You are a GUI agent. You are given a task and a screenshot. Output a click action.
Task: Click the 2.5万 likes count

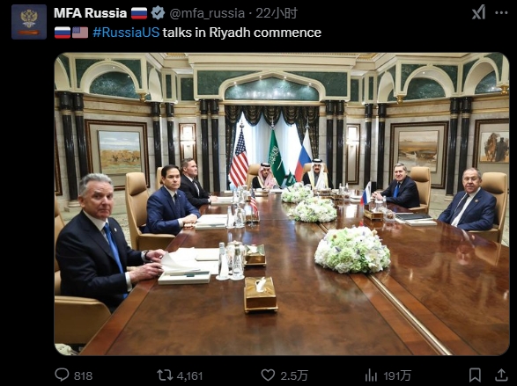click(294, 375)
